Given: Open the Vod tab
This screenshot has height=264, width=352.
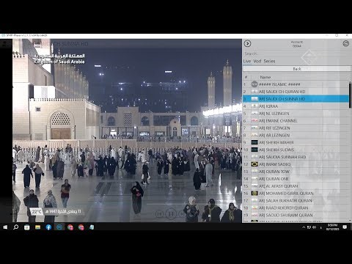Looking at the screenshot, I should pyautogui.click(x=257, y=61).
